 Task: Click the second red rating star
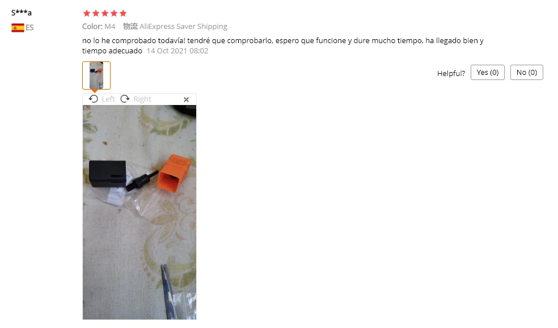coord(96,13)
